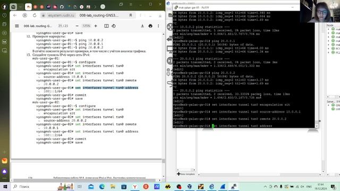Image resolution: width=340 pixels, height=191 pixels.
Task: Show more browser tabs with chevron
Action: (95, 7)
